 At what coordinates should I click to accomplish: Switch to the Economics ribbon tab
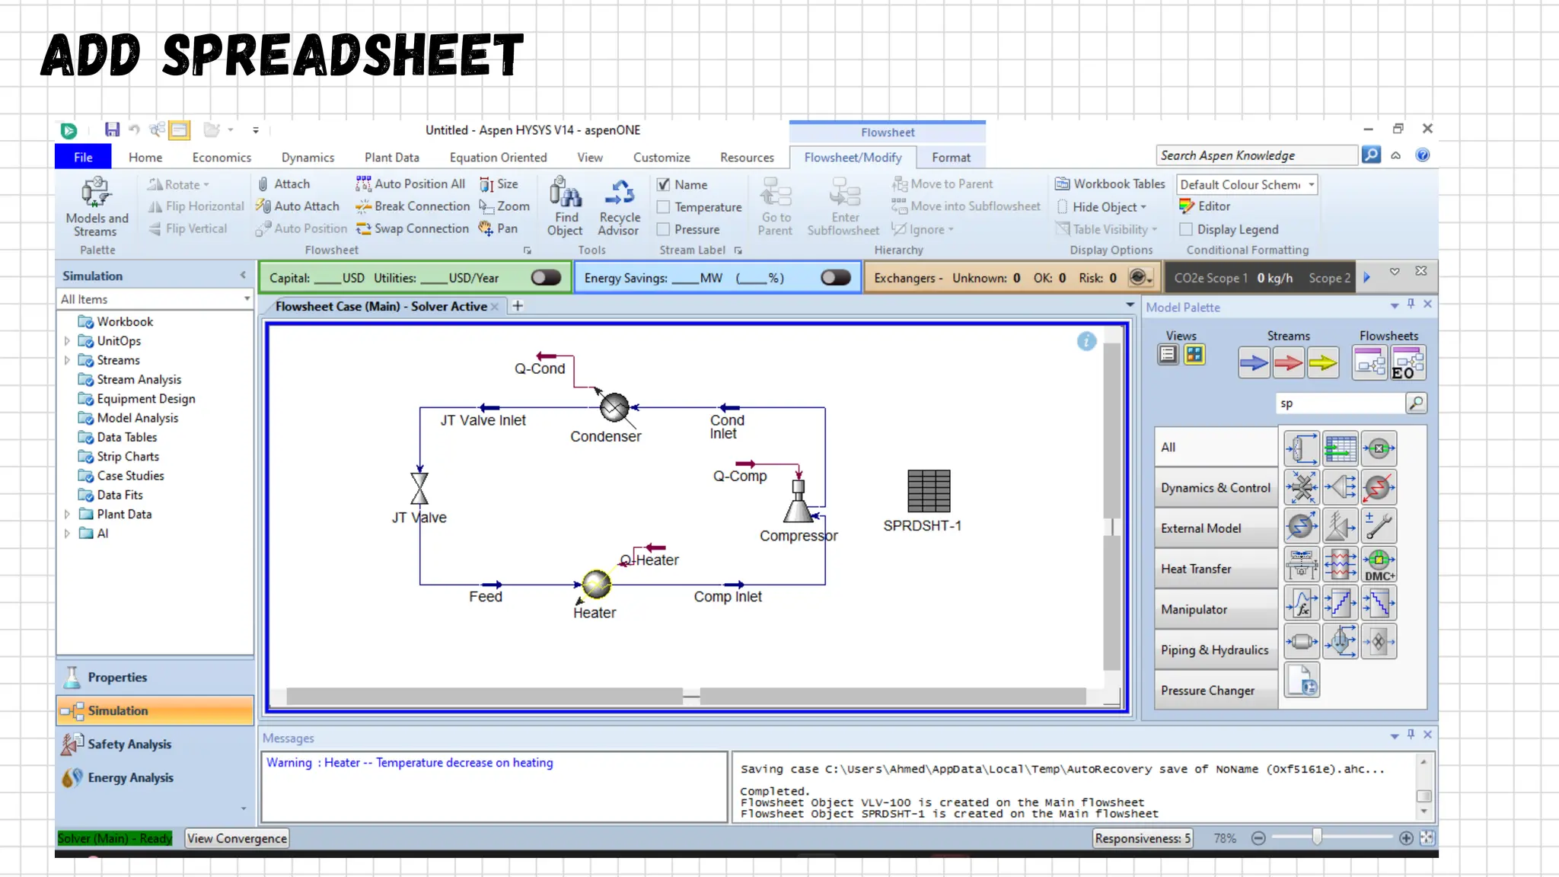pos(222,157)
